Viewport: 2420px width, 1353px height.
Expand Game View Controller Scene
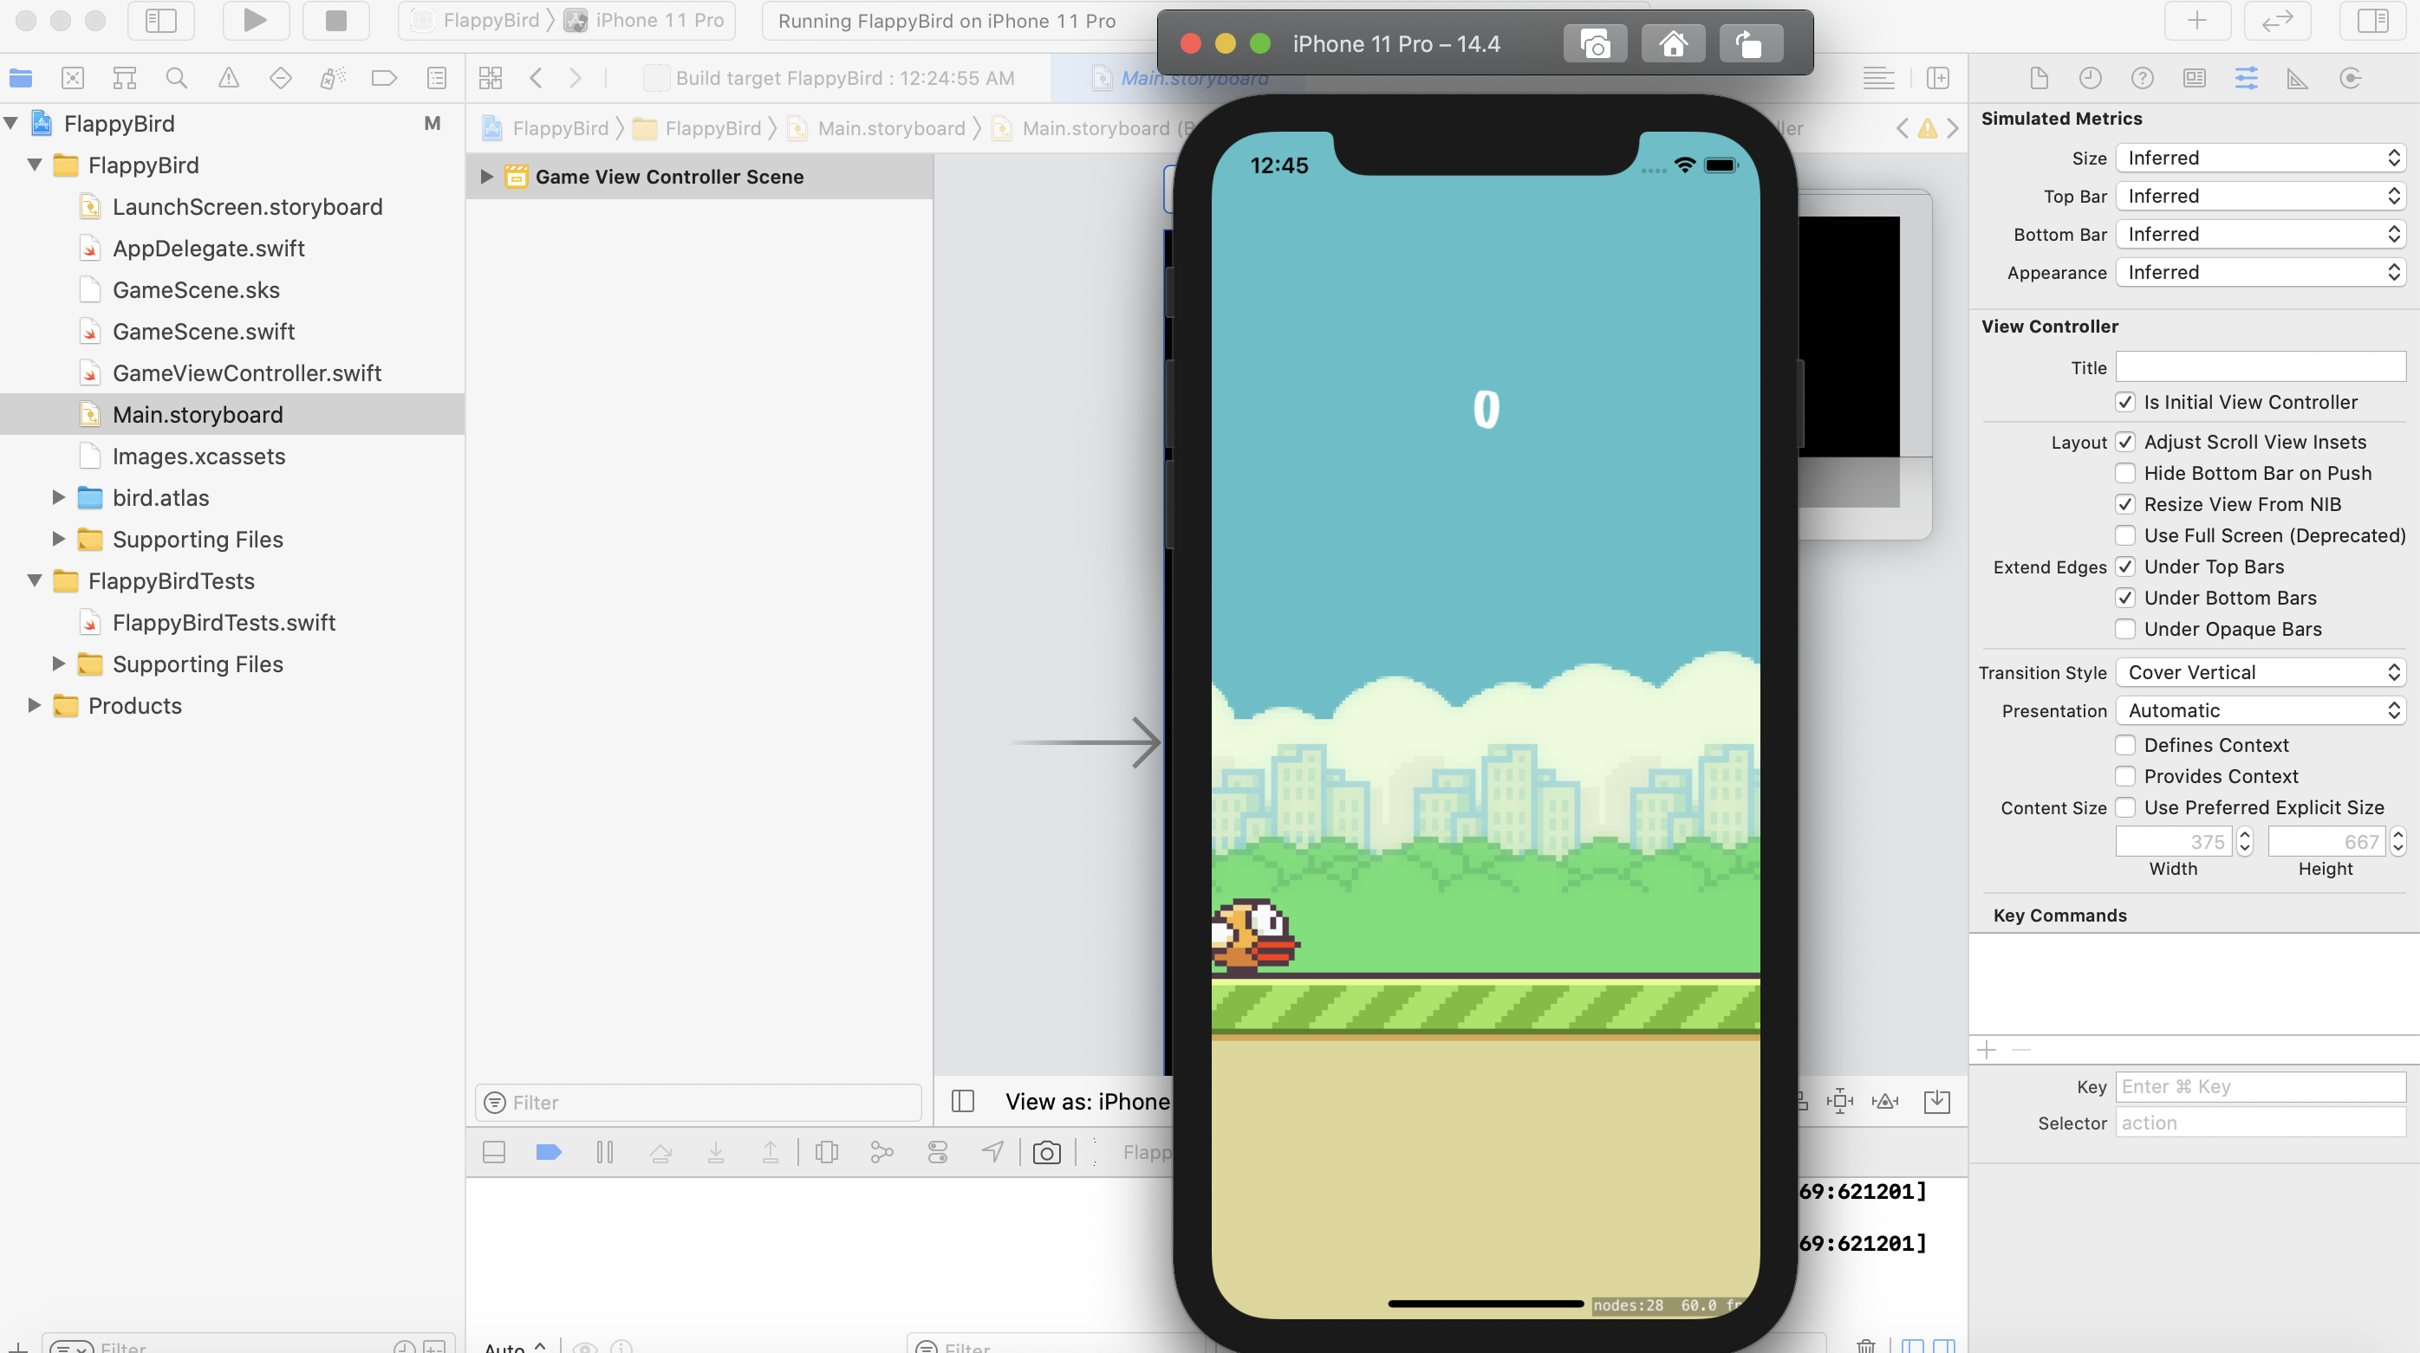(486, 177)
